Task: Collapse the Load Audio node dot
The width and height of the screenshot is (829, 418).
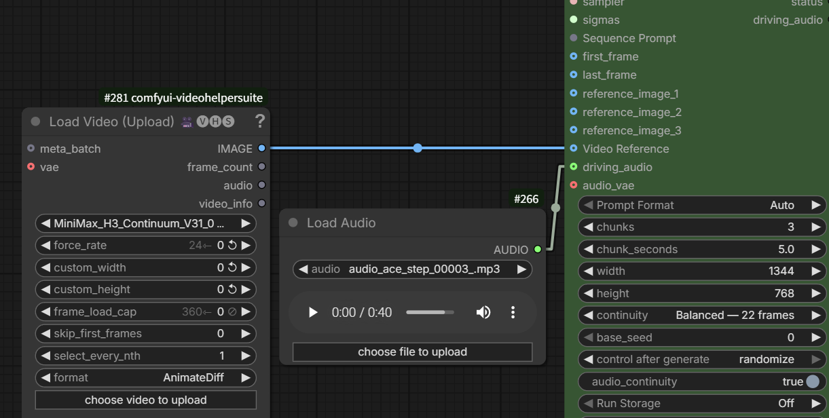Action: point(293,223)
